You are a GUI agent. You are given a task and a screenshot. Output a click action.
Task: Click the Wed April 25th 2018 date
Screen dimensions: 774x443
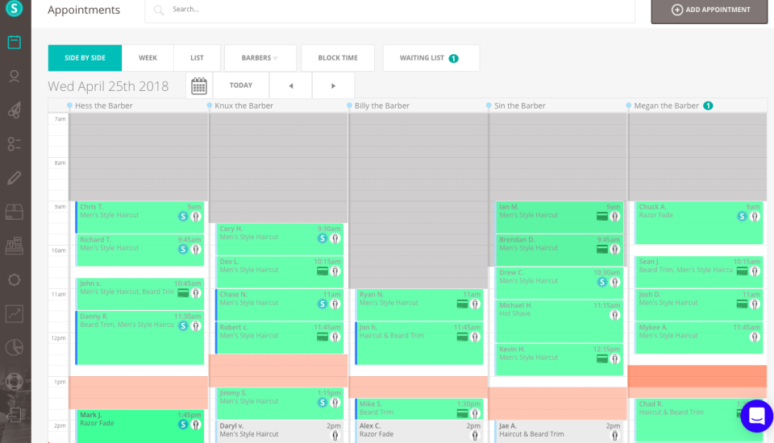[108, 86]
